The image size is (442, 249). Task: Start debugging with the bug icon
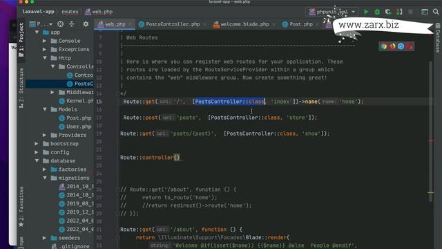377,12
